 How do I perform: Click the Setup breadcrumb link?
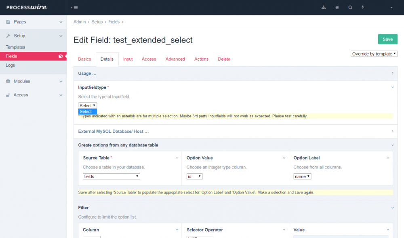click(x=97, y=22)
